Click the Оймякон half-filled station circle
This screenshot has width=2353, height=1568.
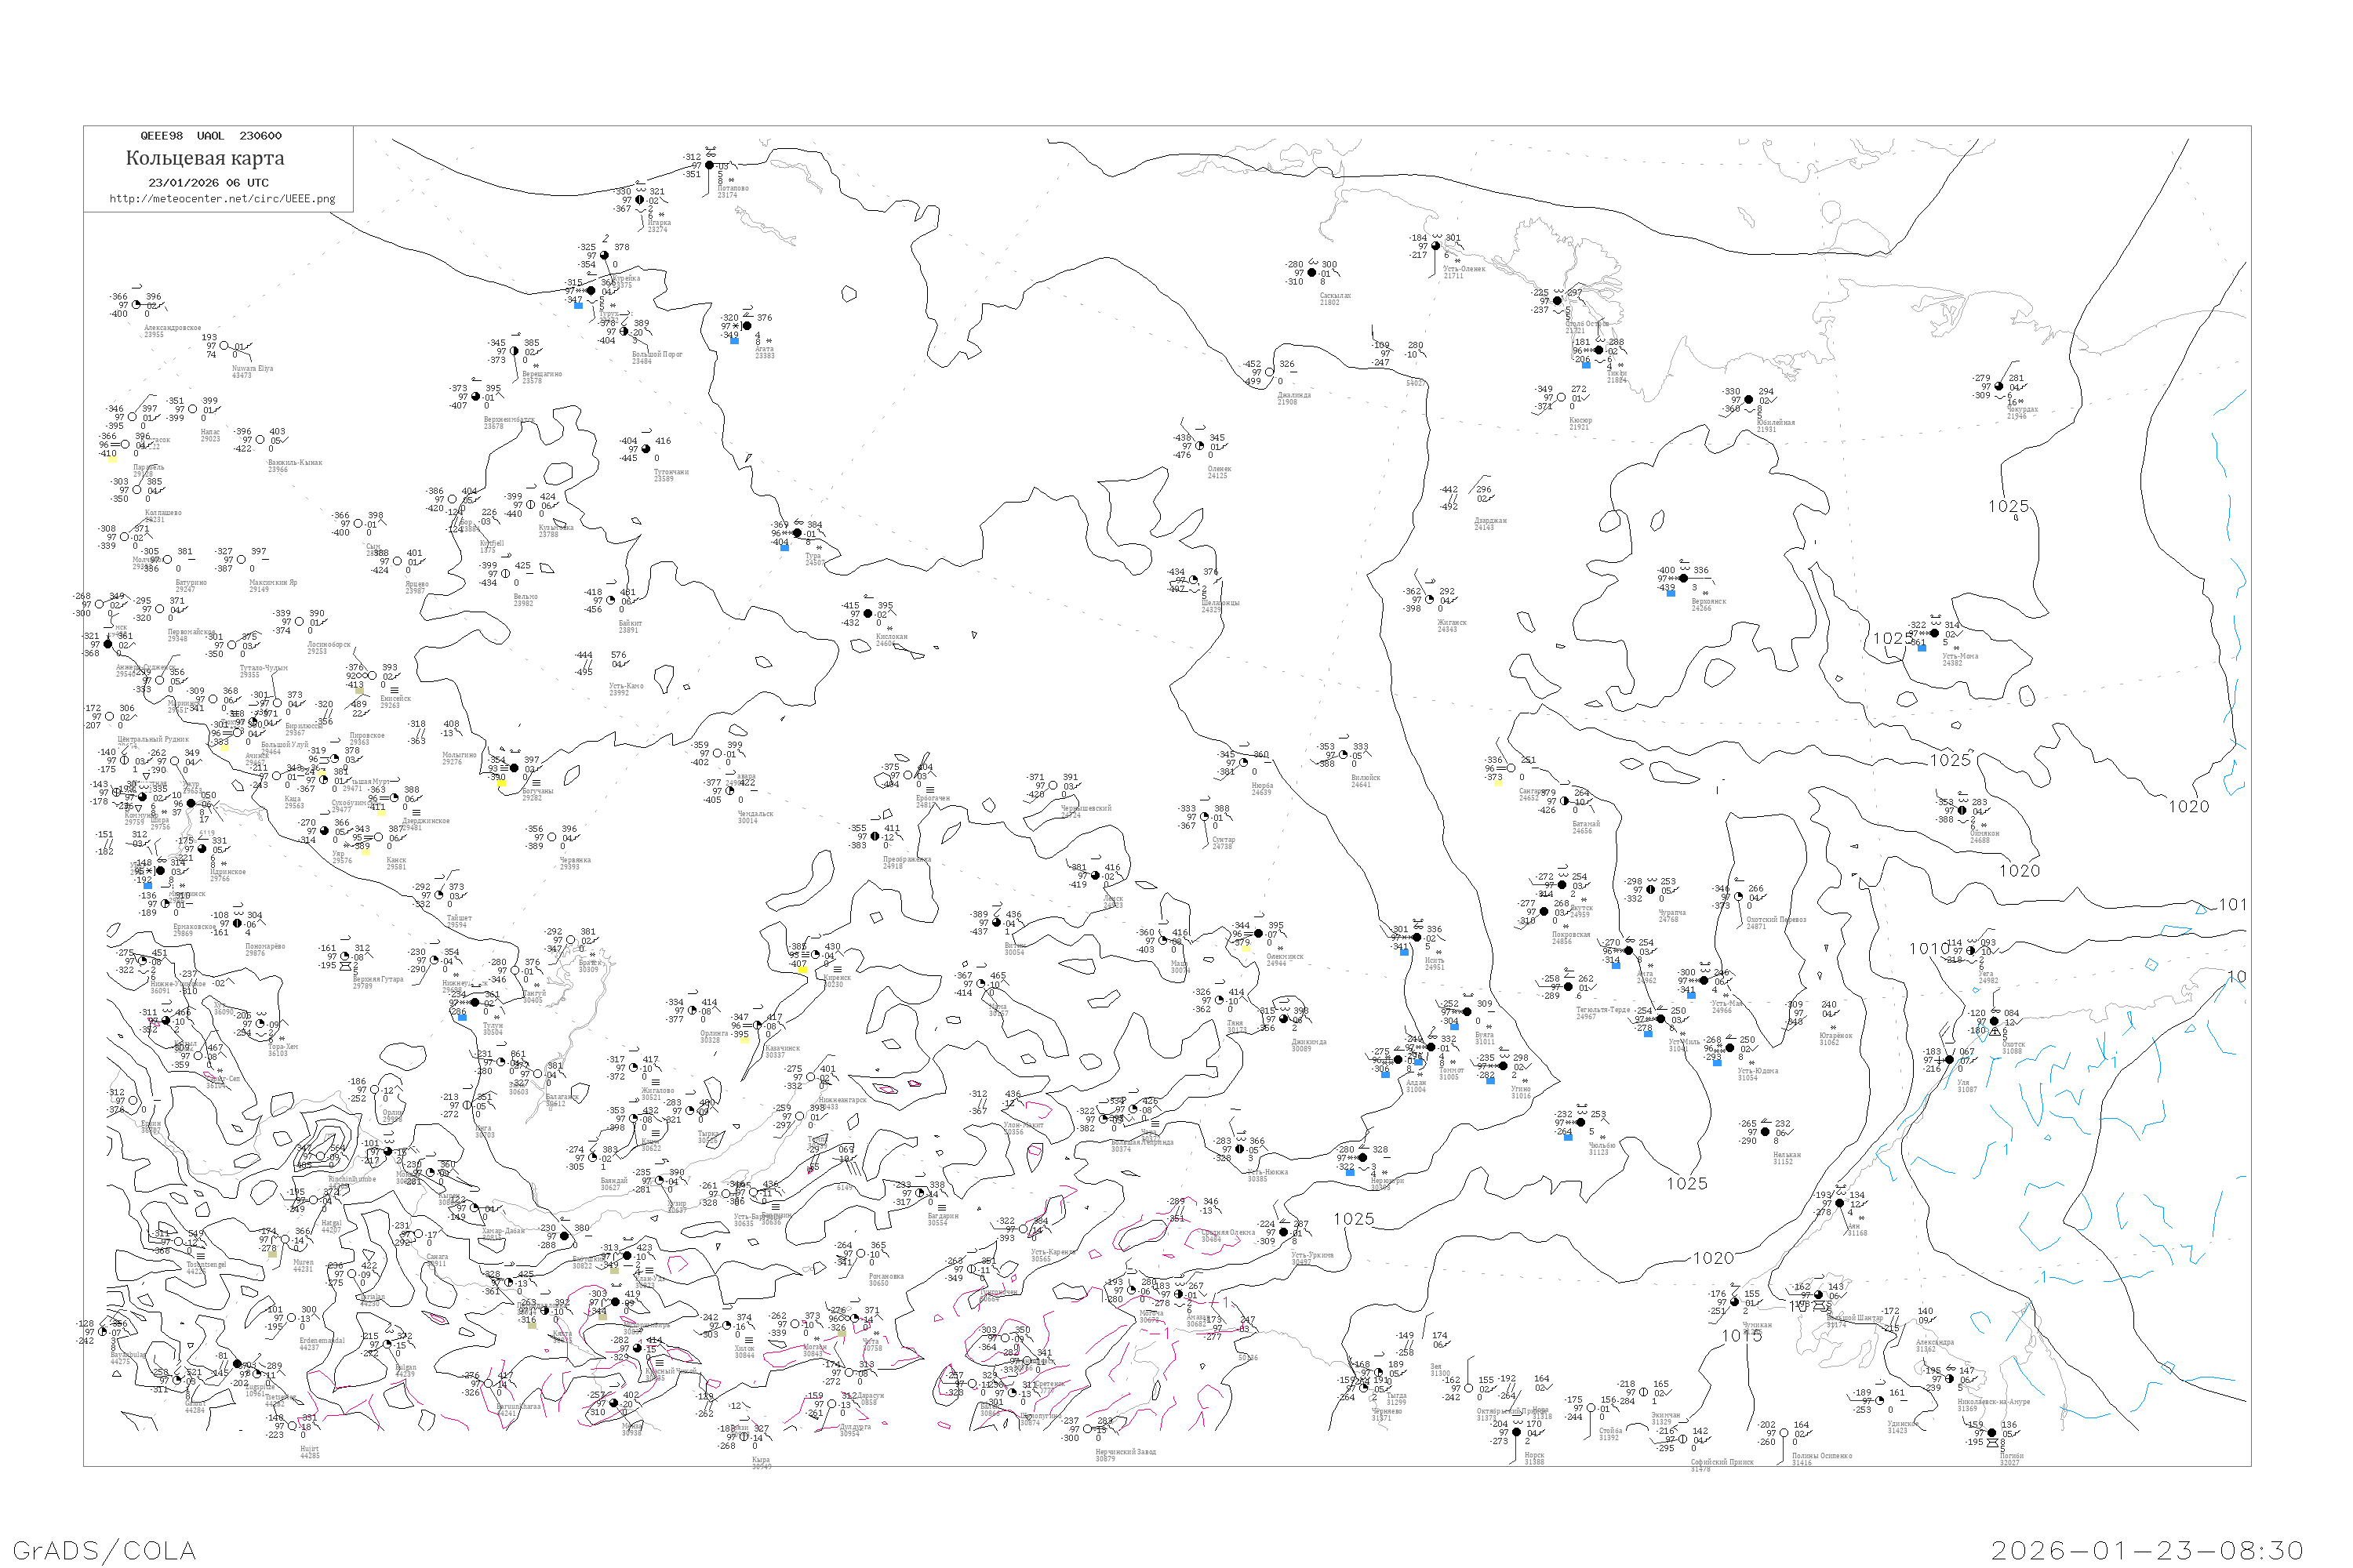tap(1962, 811)
